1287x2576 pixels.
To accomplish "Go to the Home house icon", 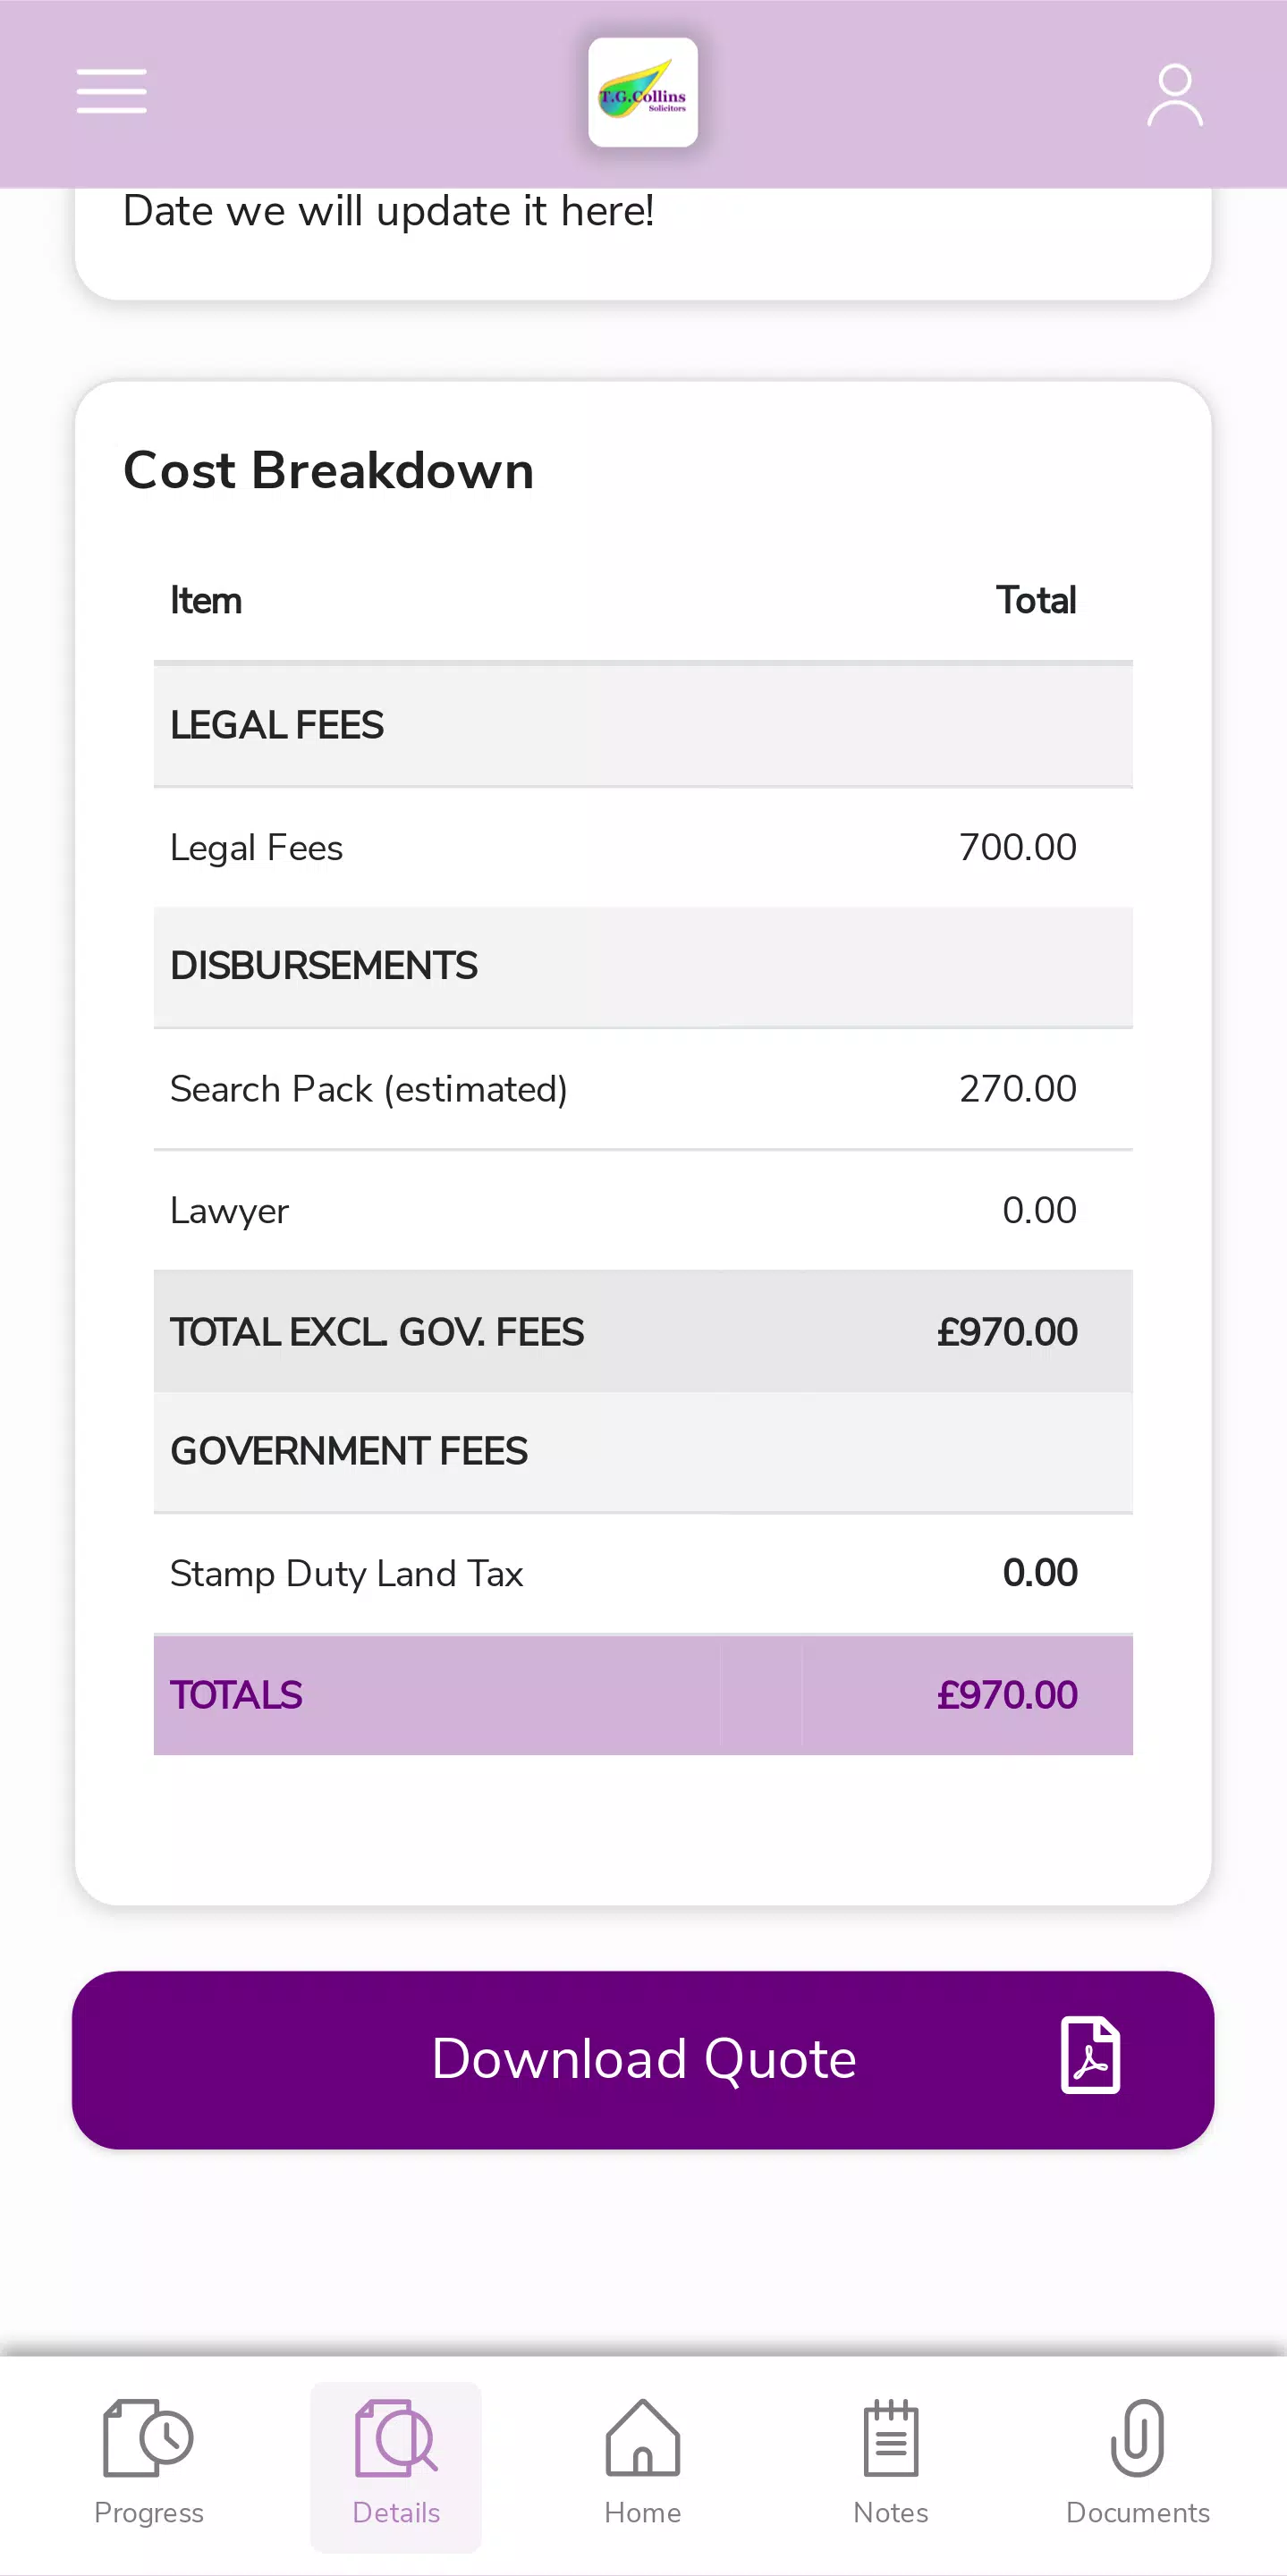I will click(x=643, y=2437).
